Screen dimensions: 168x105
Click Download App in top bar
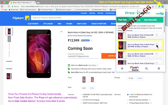[110, 13]
